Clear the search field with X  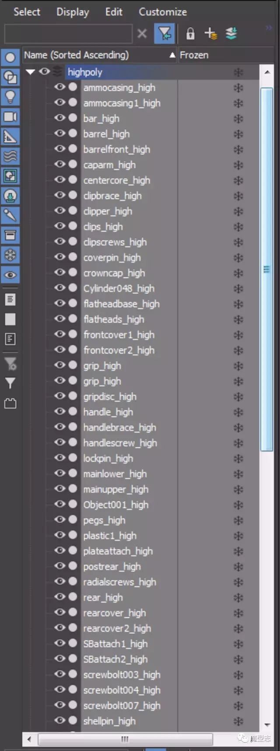pyautogui.click(x=142, y=34)
